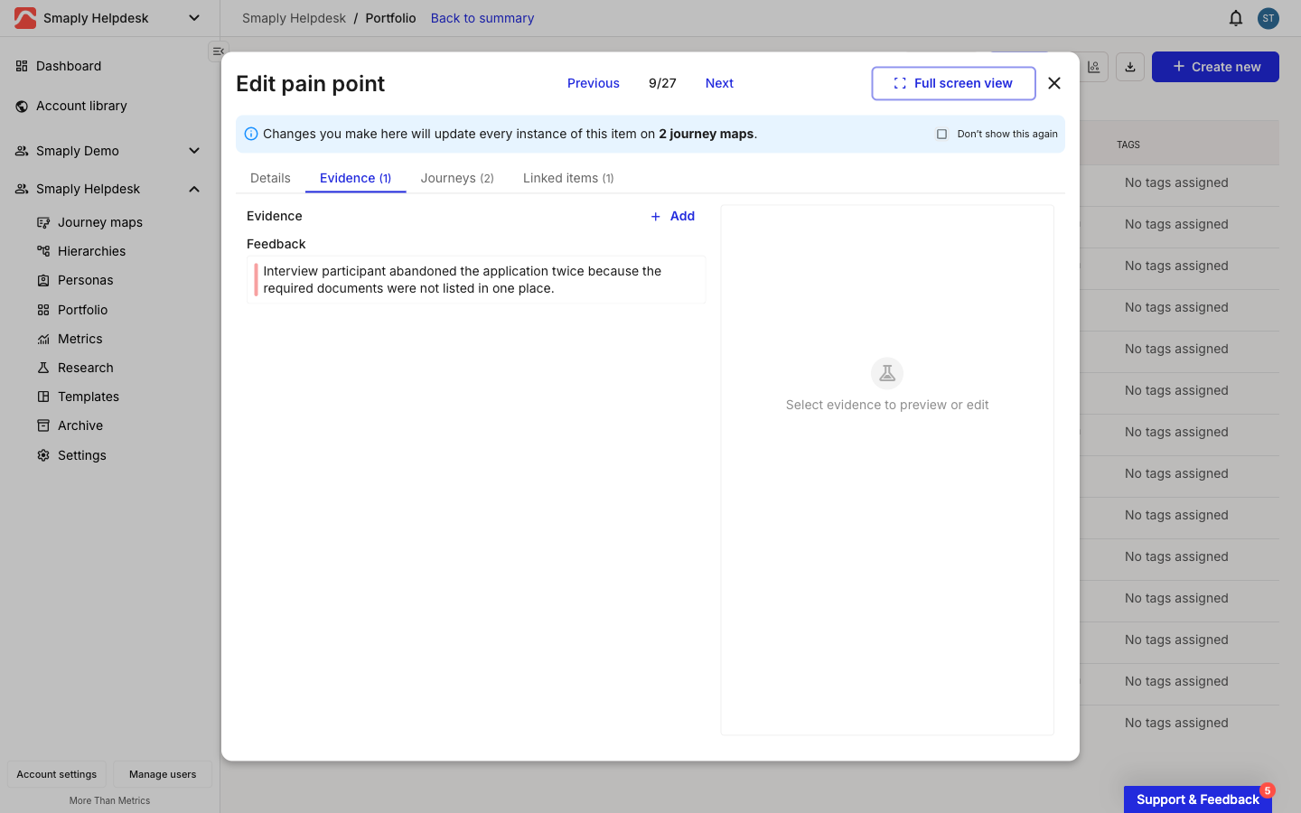Click the Smaply logo icon
Viewport: 1301px width, 813px height.
click(25, 18)
